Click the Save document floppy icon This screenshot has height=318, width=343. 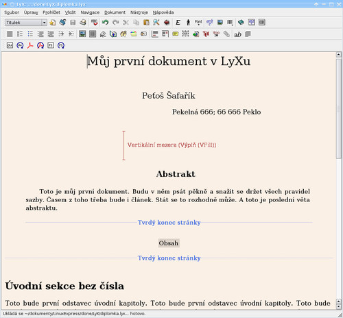click(73, 23)
